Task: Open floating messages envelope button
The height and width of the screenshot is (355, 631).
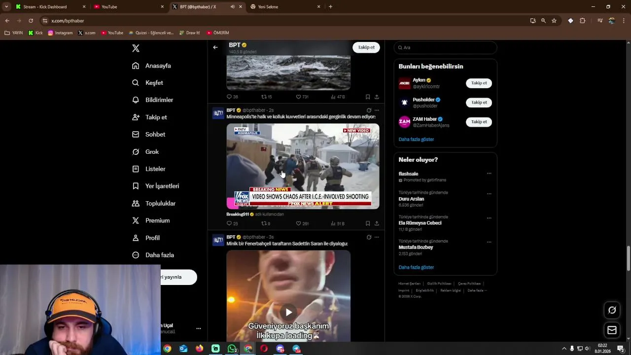Action: [612, 330]
